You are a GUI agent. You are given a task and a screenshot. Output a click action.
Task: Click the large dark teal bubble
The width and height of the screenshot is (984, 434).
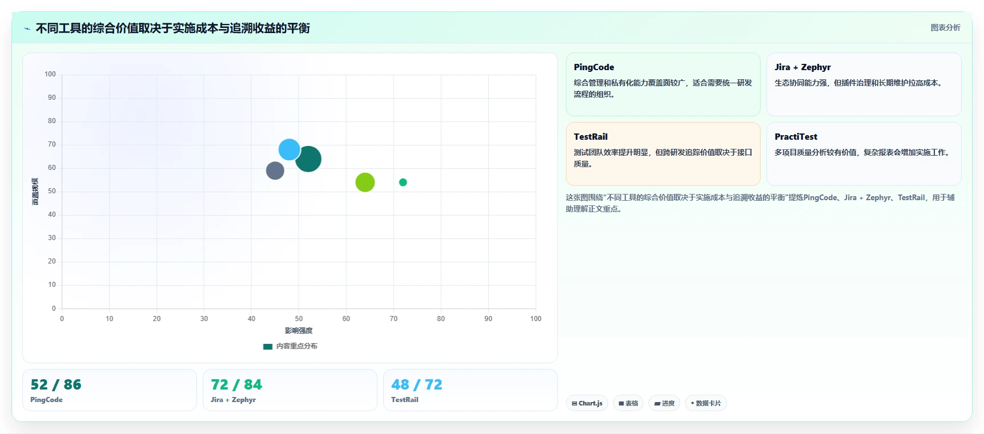pyautogui.click(x=308, y=159)
